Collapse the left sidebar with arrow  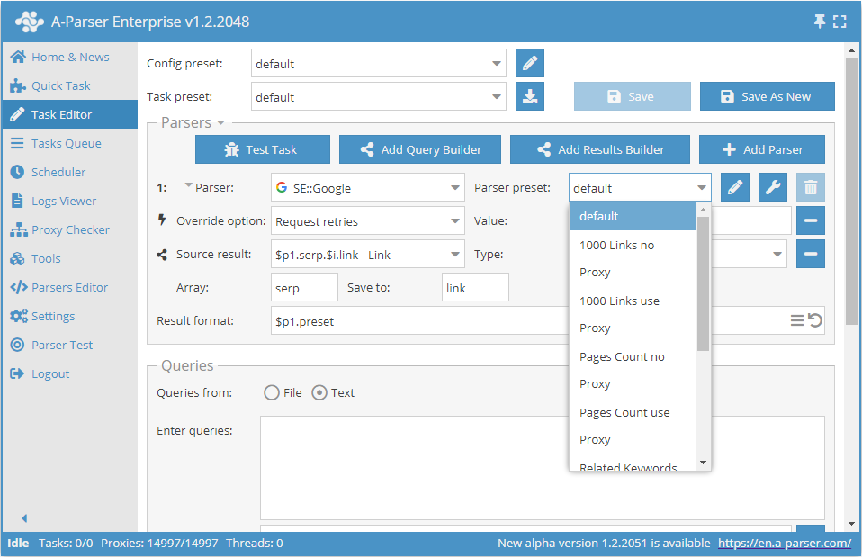(x=24, y=518)
